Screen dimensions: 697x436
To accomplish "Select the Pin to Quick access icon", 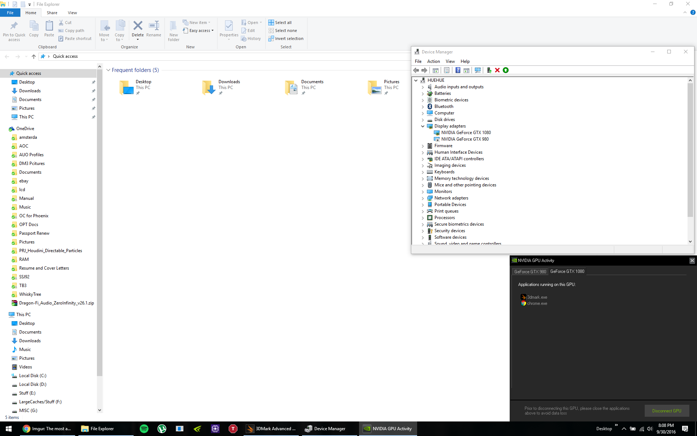I will (x=13, y=27).
